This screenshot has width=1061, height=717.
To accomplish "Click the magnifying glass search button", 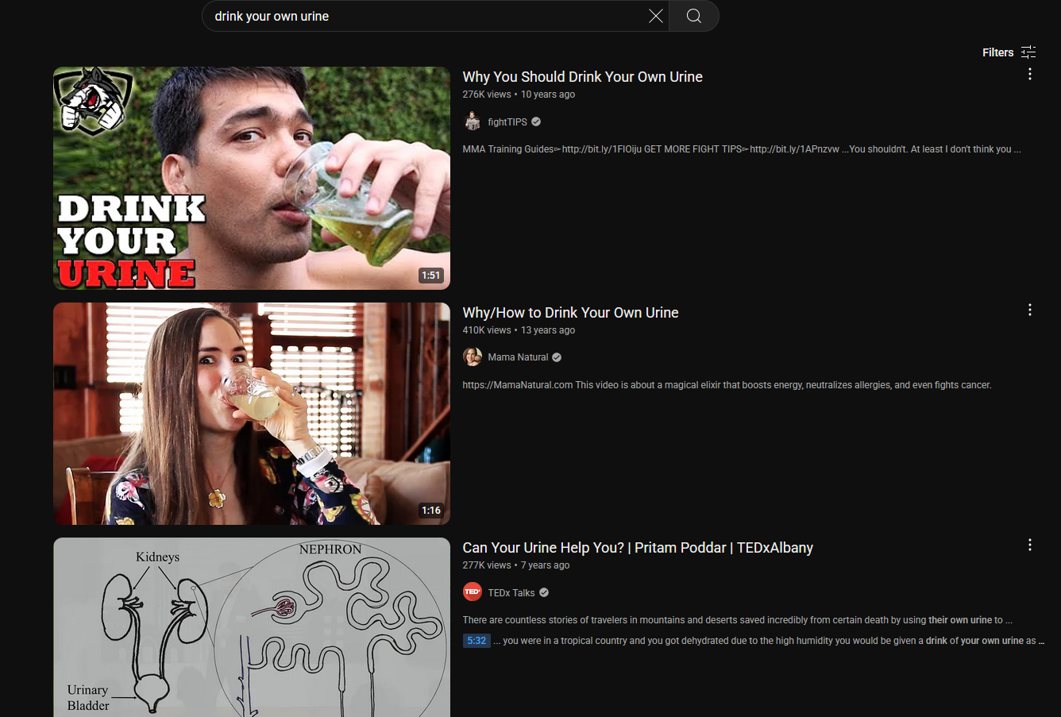I will tap(694, 16).
